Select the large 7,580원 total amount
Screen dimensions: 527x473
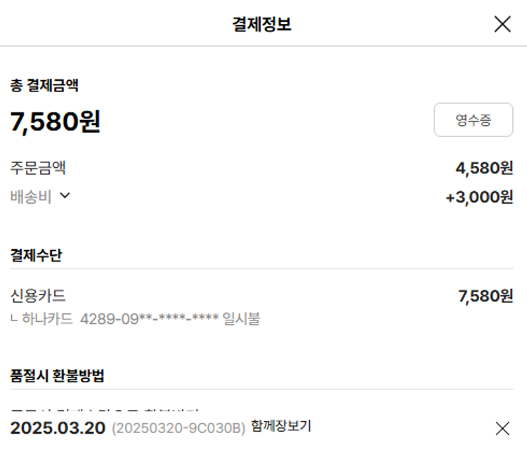tap(56, 122)
